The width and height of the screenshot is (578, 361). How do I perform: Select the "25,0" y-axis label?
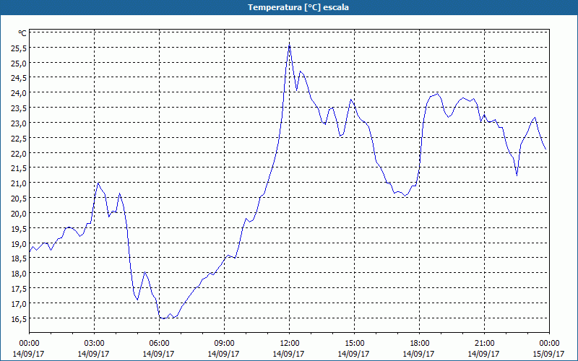(19, 63)
